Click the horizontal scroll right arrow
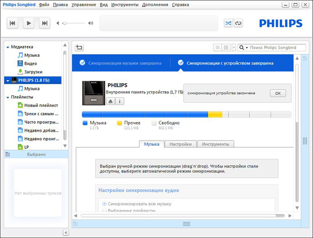Image resolution: width=313 pixels, height=238 pixels. pyautogui.click(x=290, y=216)
